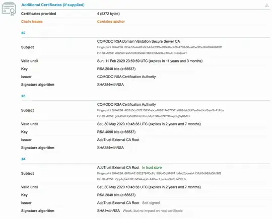Click the Self-signed issuer note

coord(151,203)
